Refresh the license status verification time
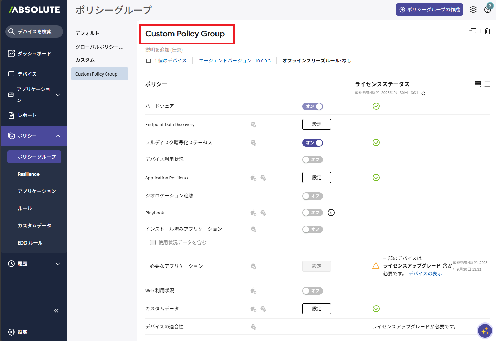This screenshot has width=496, height=341. (423, 93)
